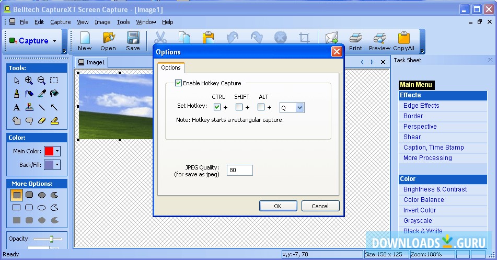Open Perspective effect link
The image size is (497, 260).
420,127
